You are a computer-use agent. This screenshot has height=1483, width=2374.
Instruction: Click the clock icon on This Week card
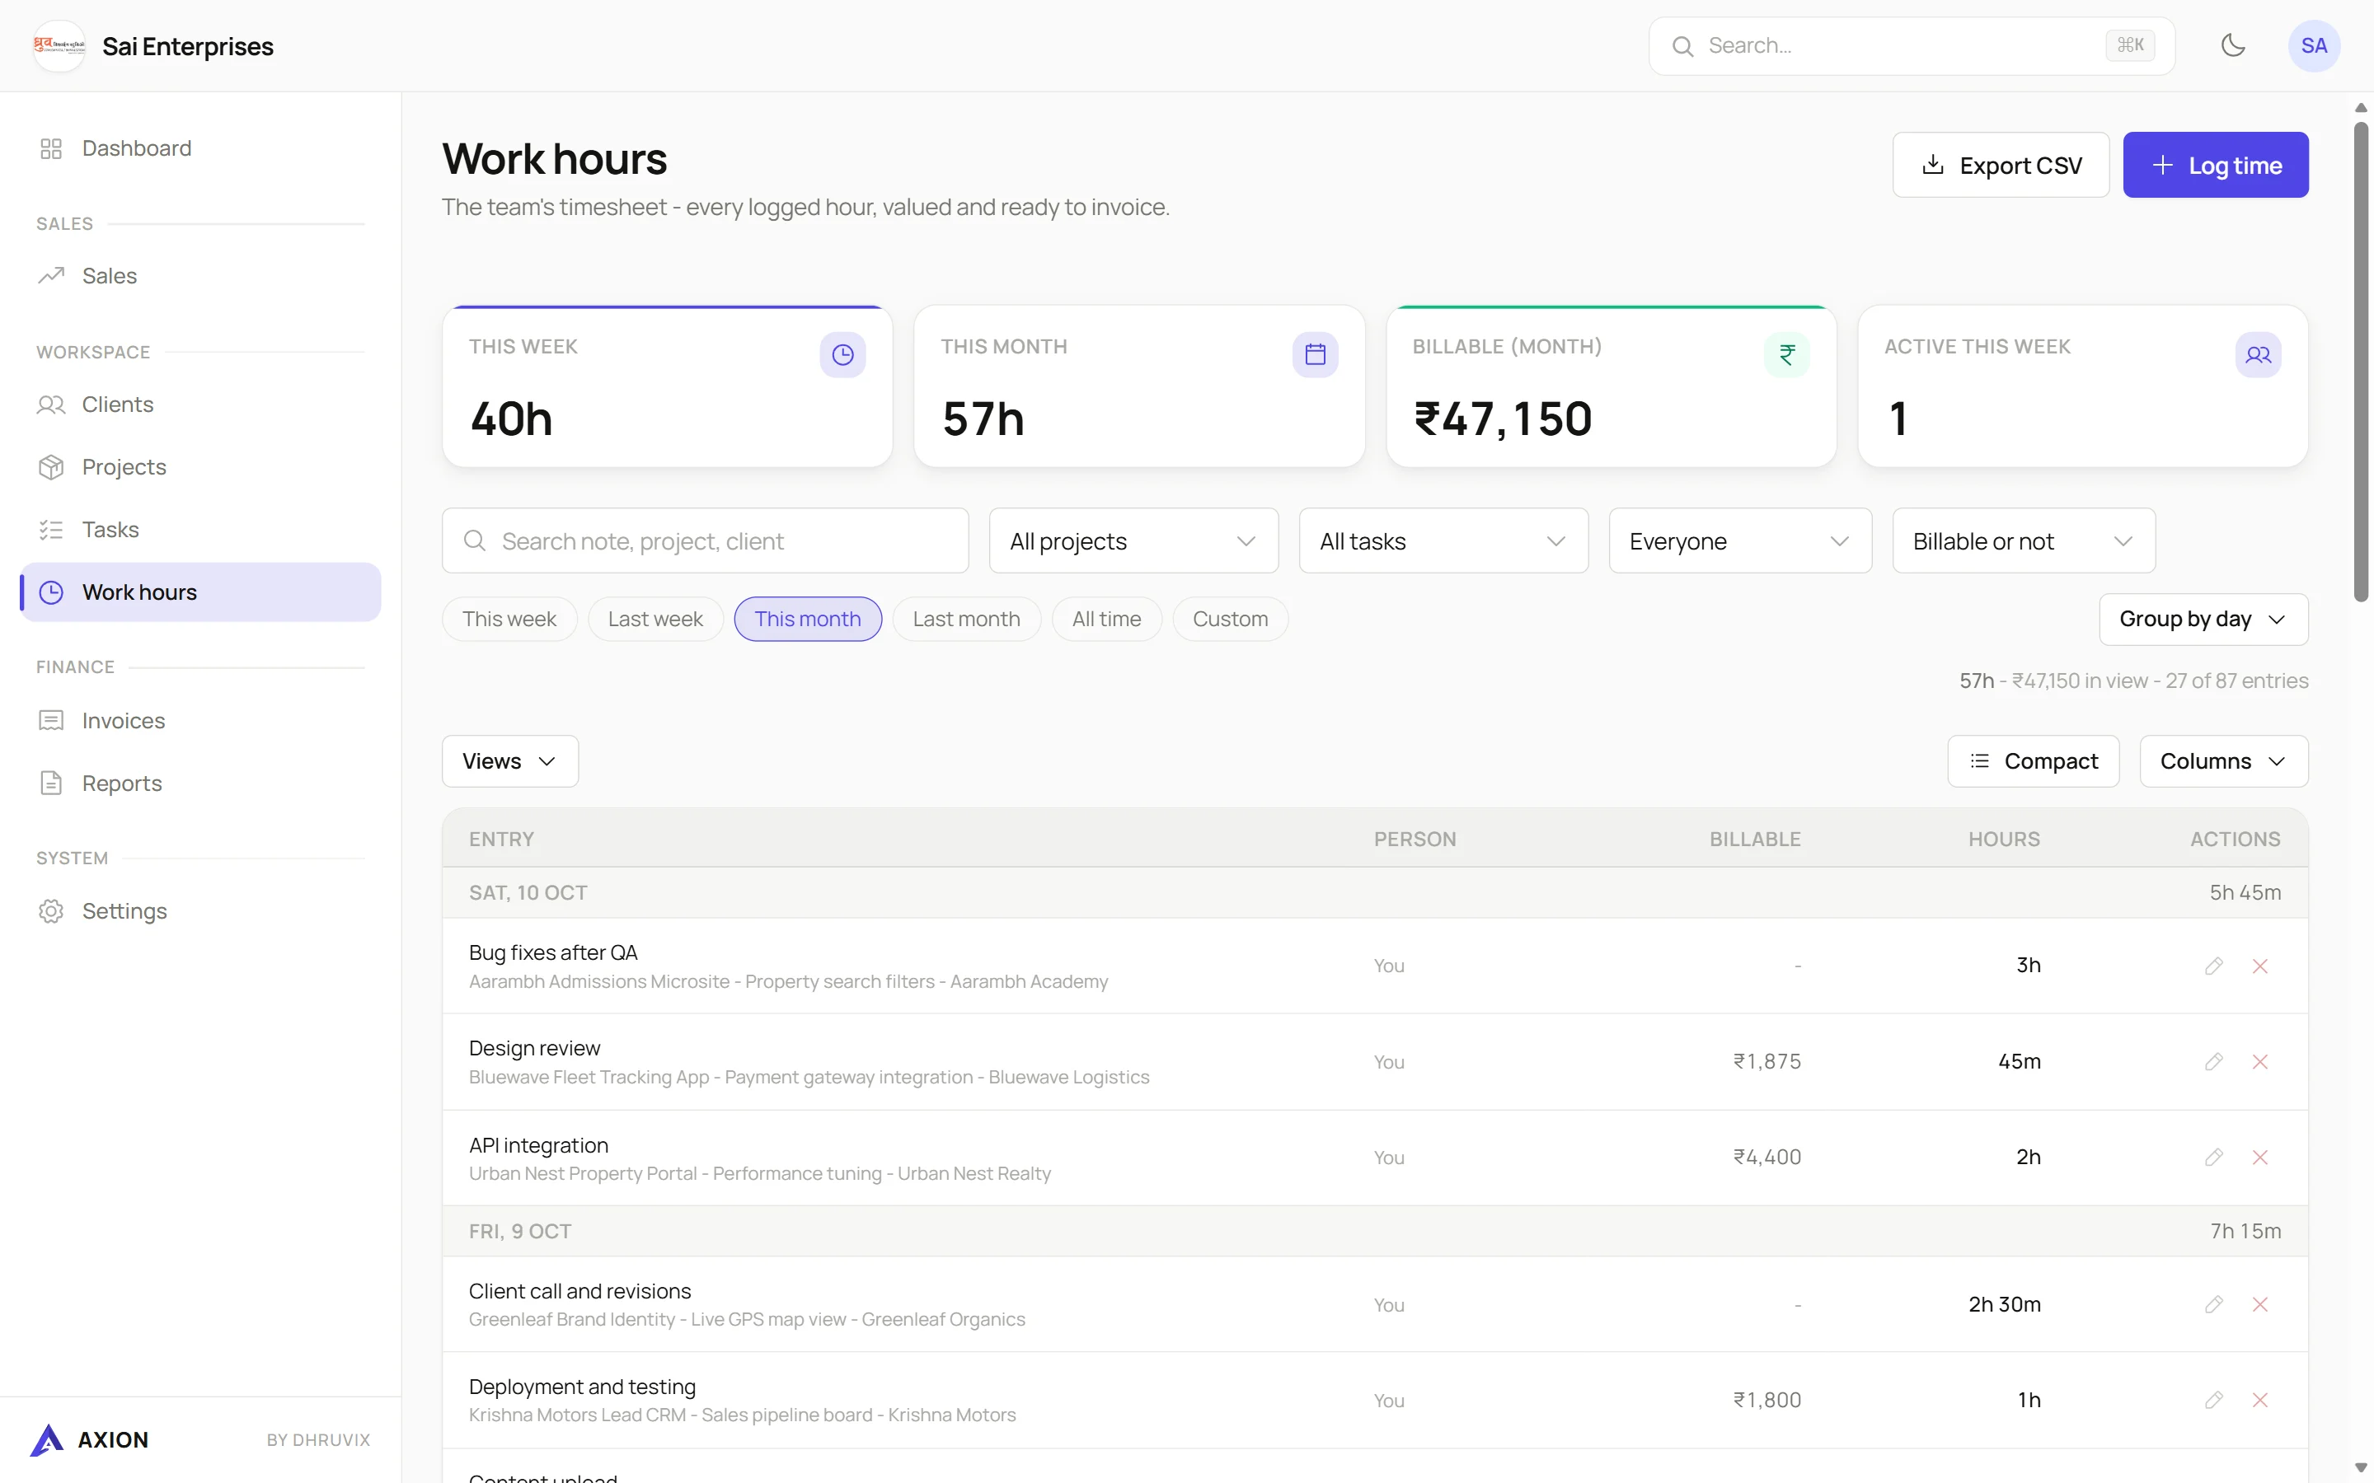(842, 354)
